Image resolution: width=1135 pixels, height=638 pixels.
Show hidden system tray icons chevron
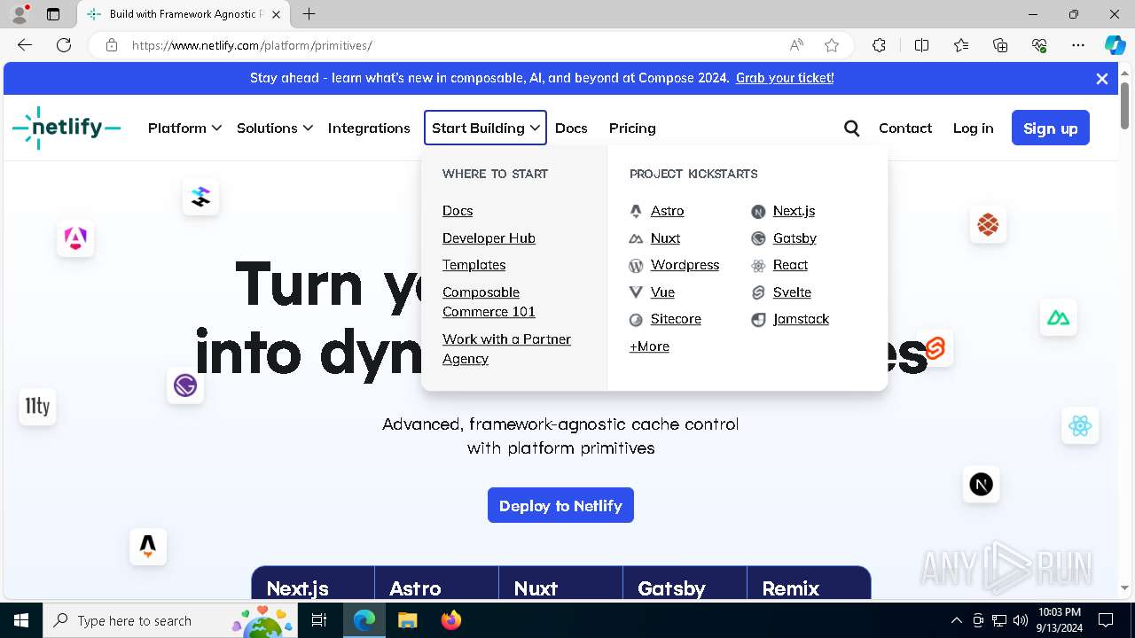(956, 620)
